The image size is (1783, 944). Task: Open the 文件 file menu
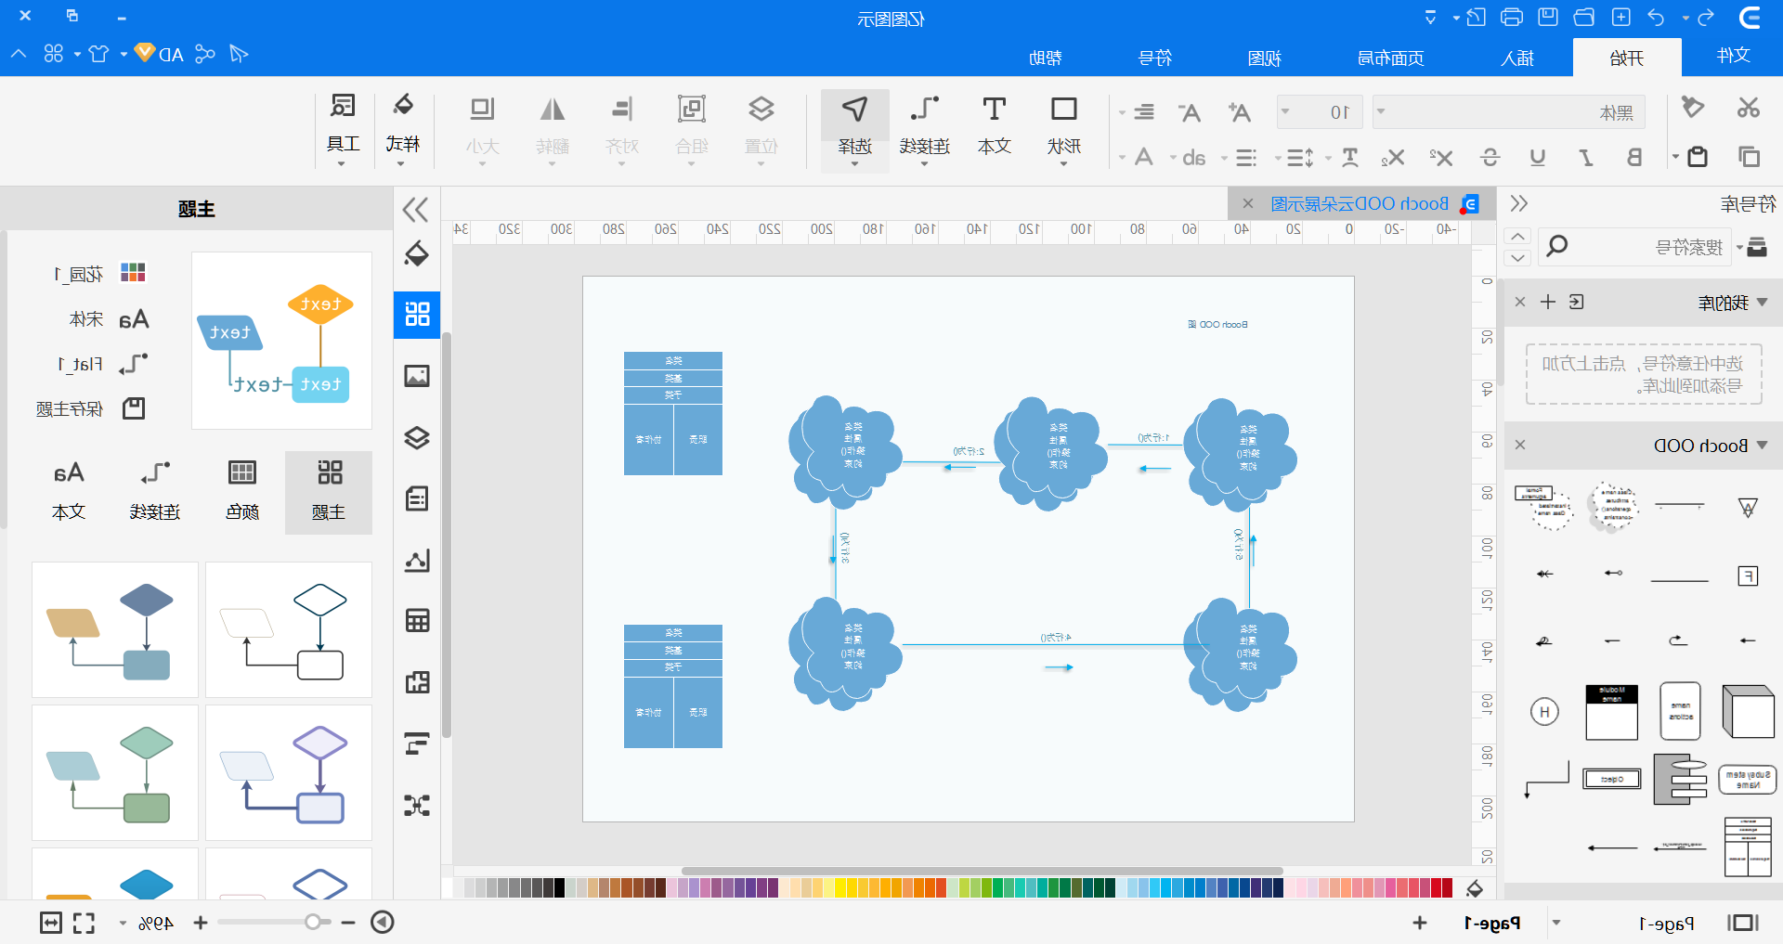click(1733, 55)
